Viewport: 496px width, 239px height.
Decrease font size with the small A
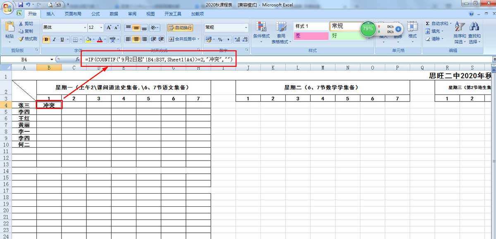point(116,28)
